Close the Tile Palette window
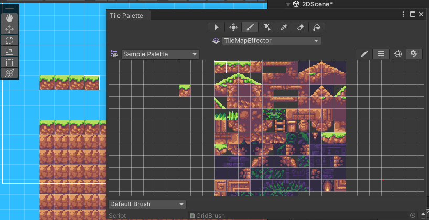The width and height of the screenshot is (429, 220). coord(421,15)
